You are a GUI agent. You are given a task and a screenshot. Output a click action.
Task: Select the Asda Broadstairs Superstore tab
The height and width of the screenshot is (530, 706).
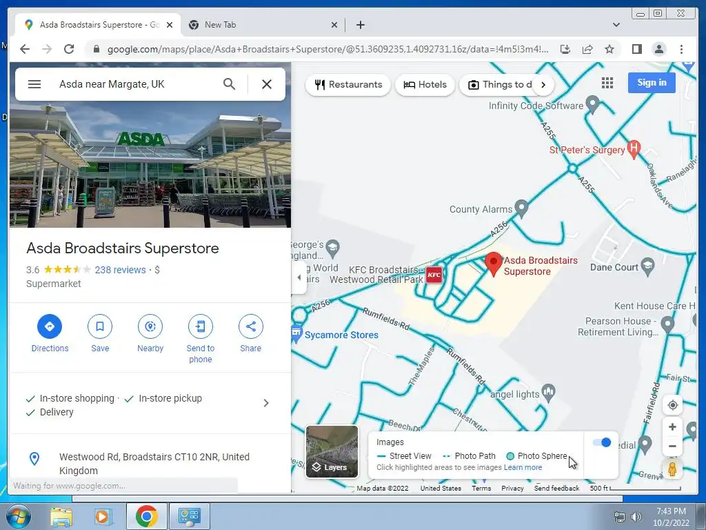[x=98, y=25]
